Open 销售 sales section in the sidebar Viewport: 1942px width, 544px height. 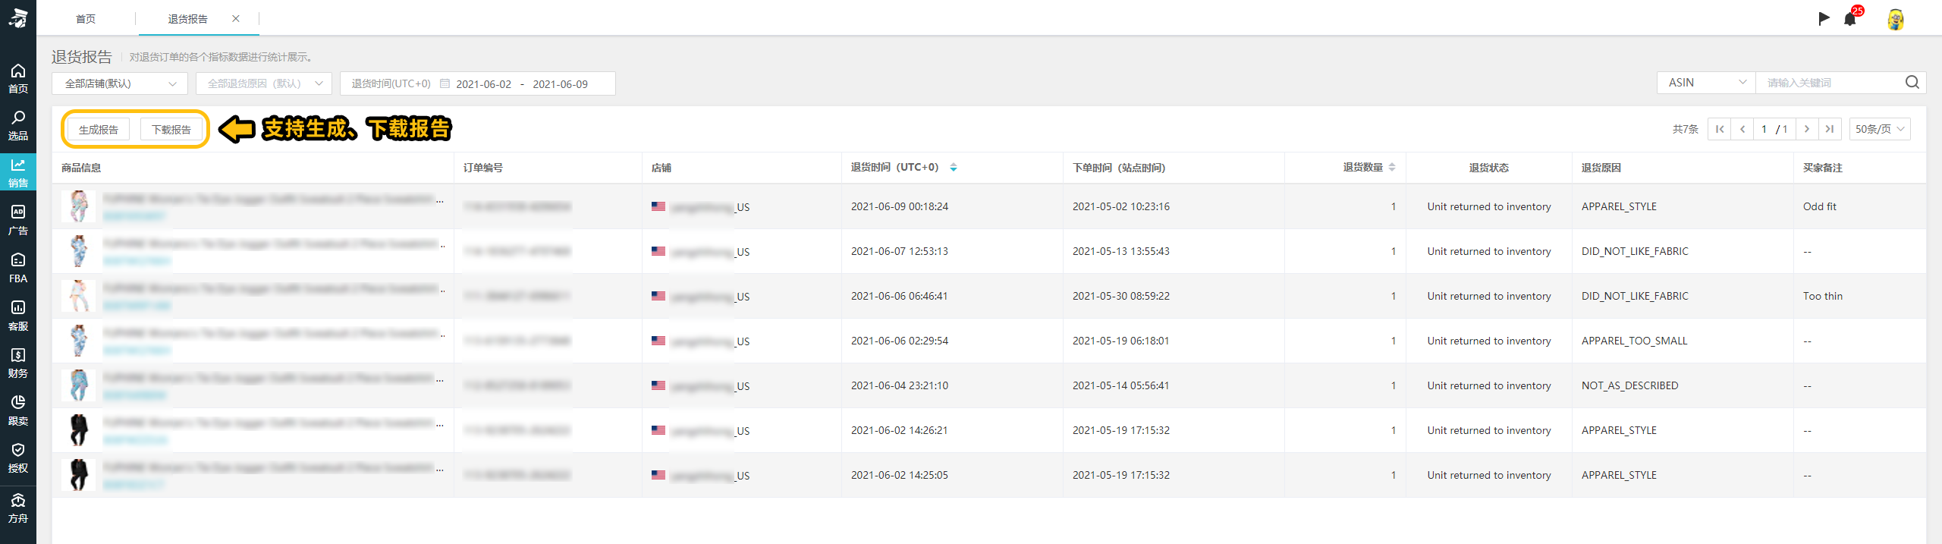coord(18,173)
